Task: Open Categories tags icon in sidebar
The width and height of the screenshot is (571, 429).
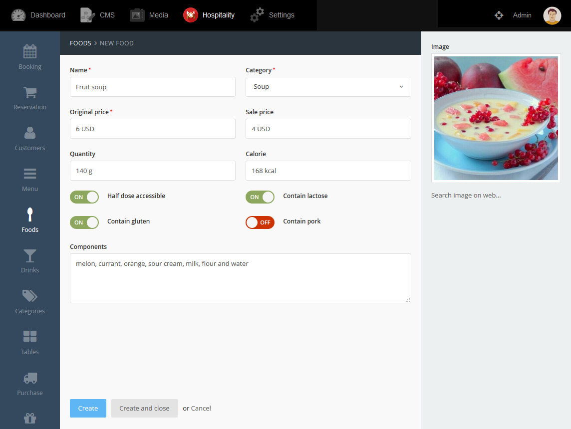Action: pos(30,296)
